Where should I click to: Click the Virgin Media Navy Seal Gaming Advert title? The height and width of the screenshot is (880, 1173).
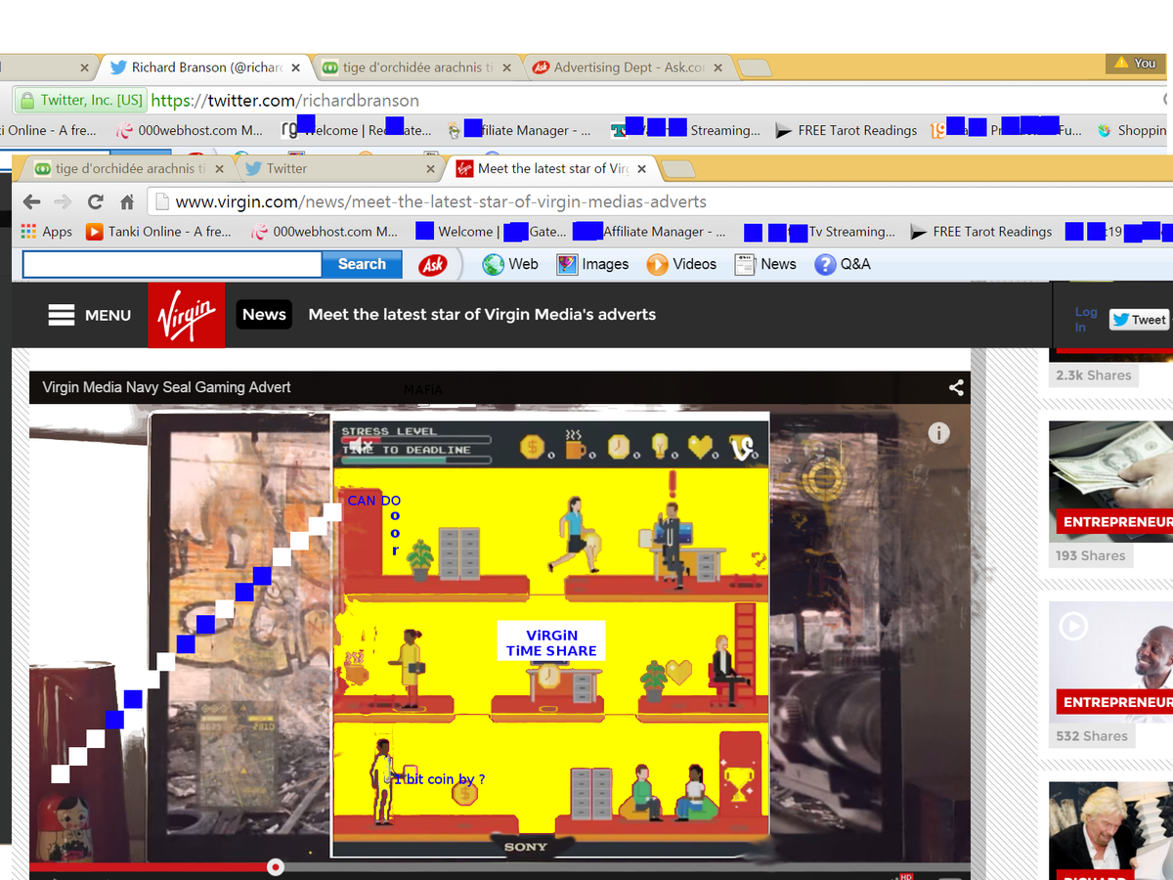pyautogui.click(x=166, y=387)
